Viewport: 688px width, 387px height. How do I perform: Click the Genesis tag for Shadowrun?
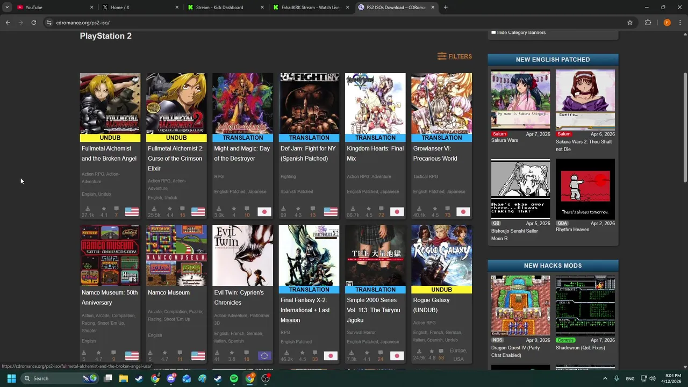[x=565, y=340]
